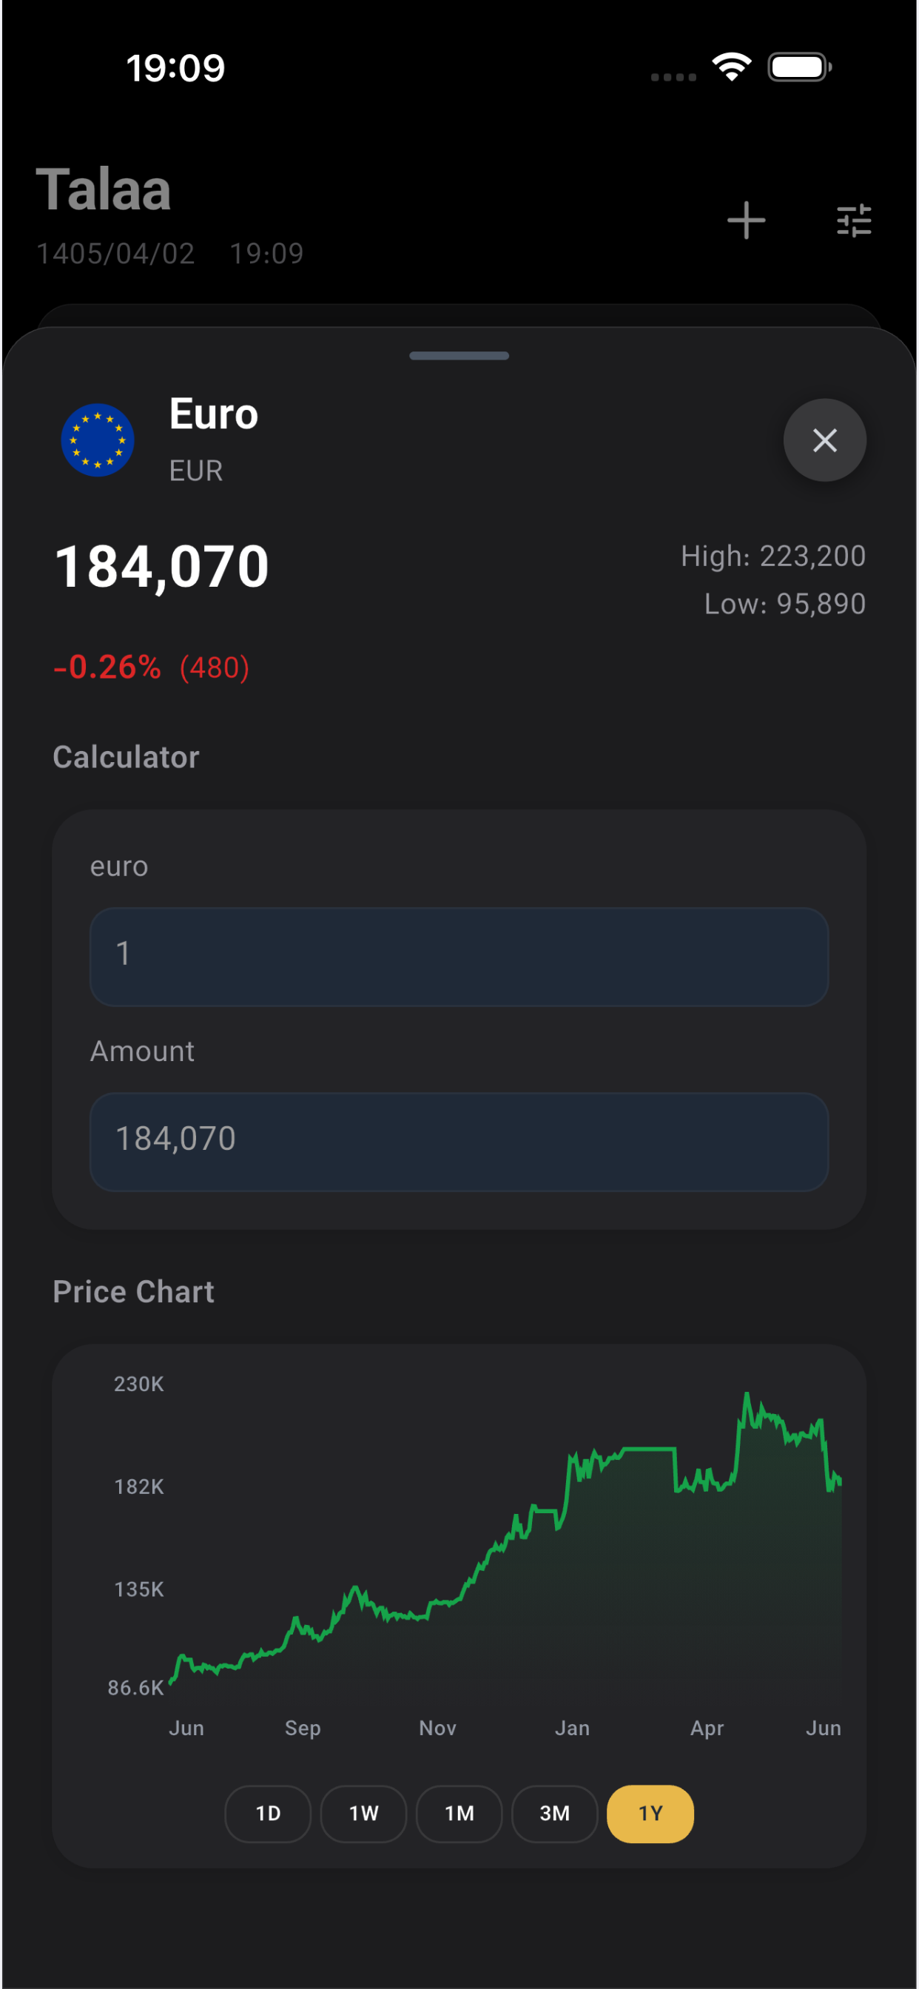Tap the Wi-Fi status icon
The height and width of the screenshot is (1989, 919).
(x=732, y=67)
